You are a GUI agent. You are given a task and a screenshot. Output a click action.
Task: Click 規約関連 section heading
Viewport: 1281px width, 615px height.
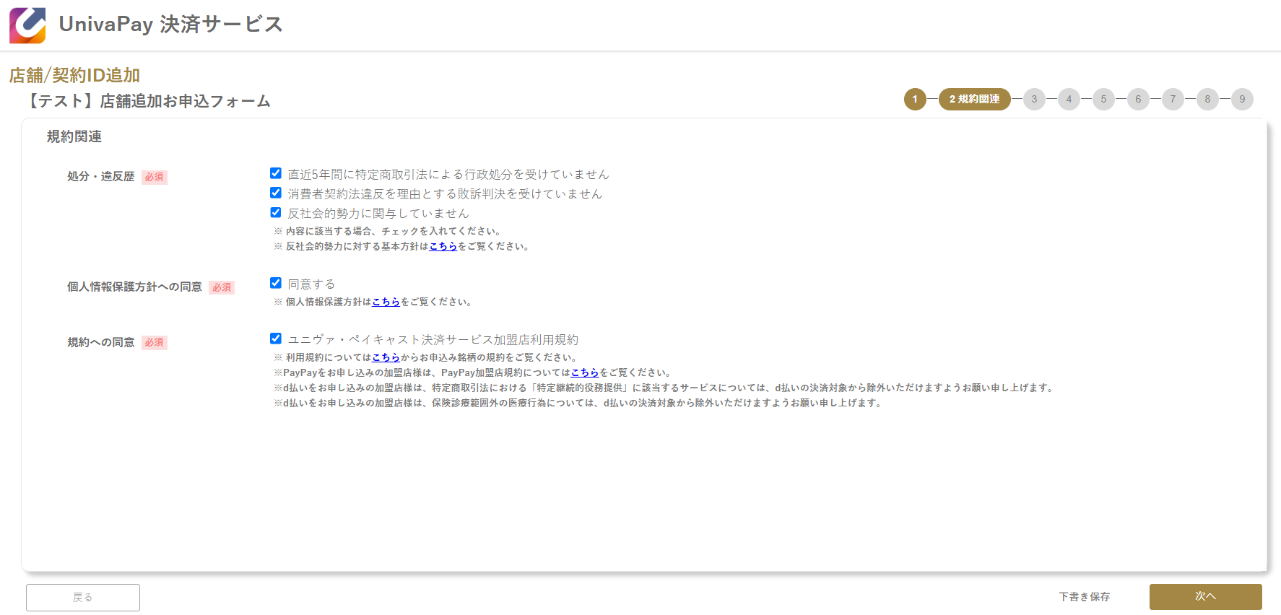74,136
